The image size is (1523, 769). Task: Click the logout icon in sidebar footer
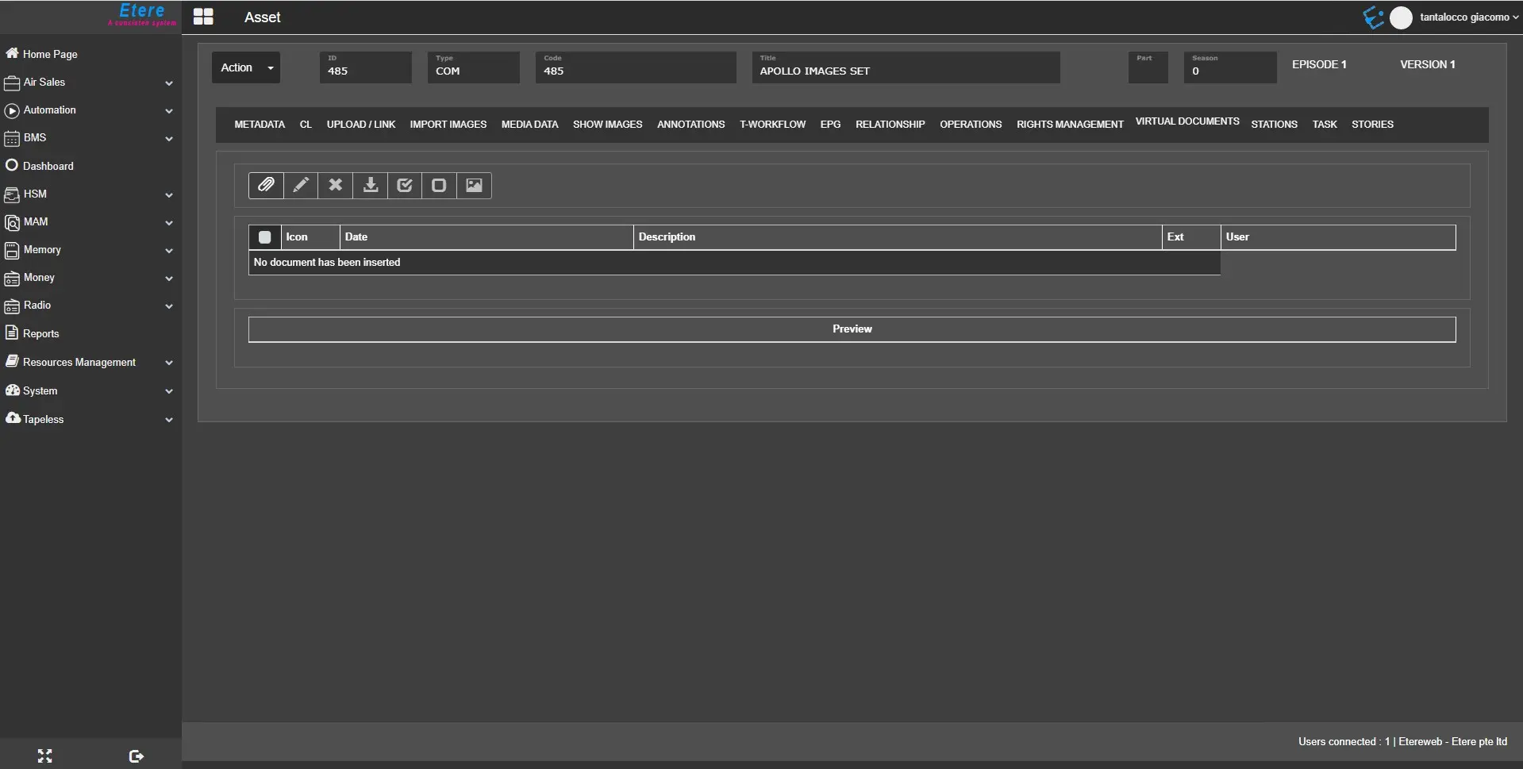(x=136, y=756)
